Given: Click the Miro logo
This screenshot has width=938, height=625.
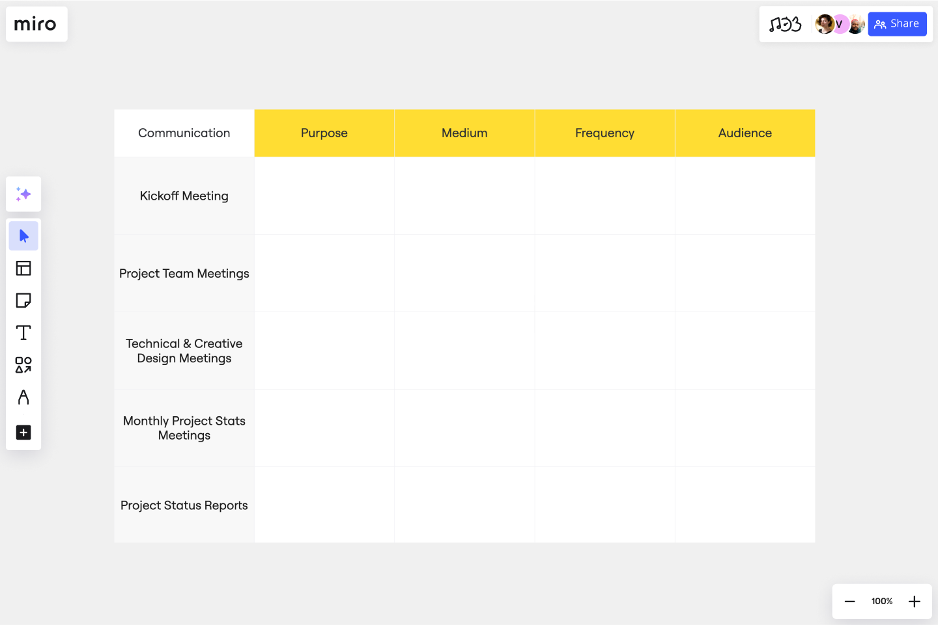Looking at the screenshot, I should pyautogui.click(x=36, y=24).
